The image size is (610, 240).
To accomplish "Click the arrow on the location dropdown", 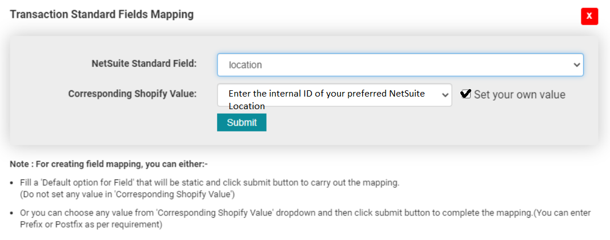I will coord(576,65).
